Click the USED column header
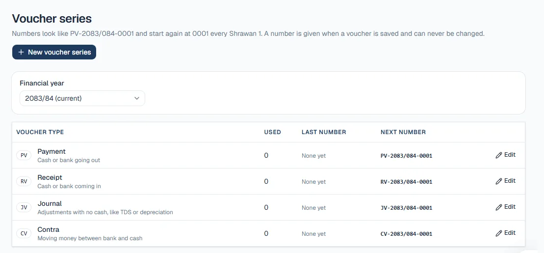This screenshot has height=253, width=544. click(272, 132)
